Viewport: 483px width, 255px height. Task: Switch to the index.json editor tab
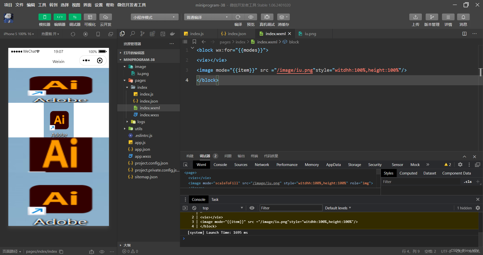237,34
